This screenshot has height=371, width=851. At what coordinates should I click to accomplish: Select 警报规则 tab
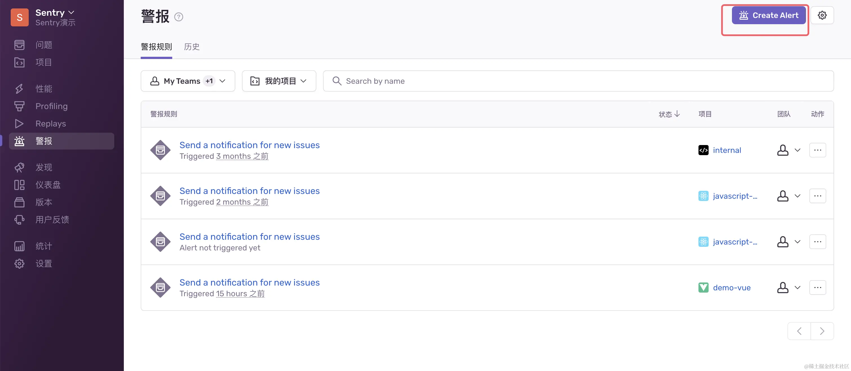point(156,47)
